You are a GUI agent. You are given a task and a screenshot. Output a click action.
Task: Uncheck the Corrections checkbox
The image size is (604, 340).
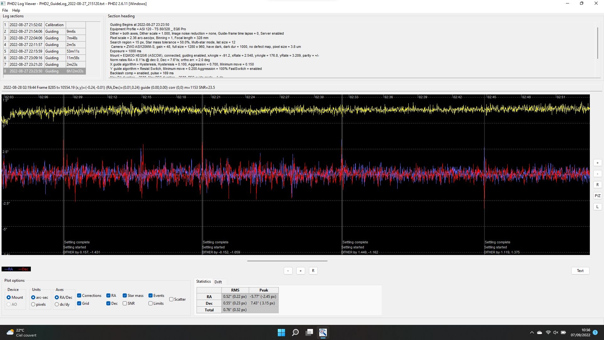click(x=79, y=296)
